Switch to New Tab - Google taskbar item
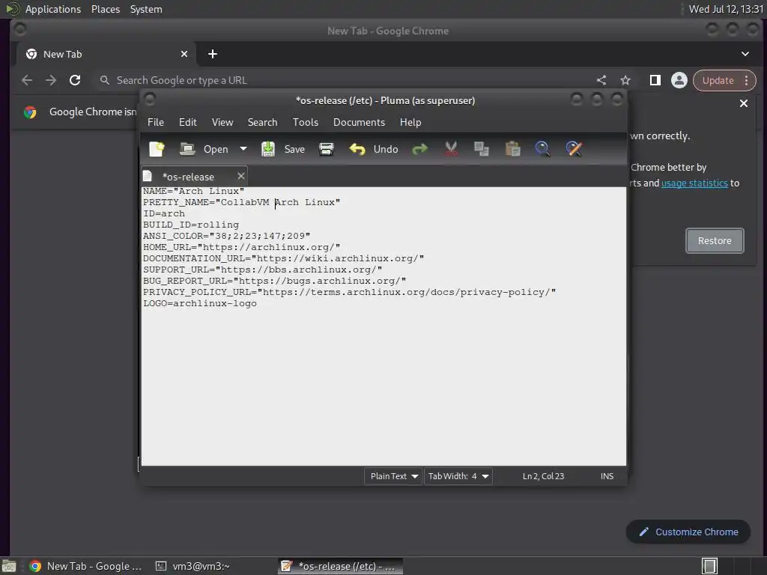The height and width of the screenshot is (575, 767). pos(86,566)
